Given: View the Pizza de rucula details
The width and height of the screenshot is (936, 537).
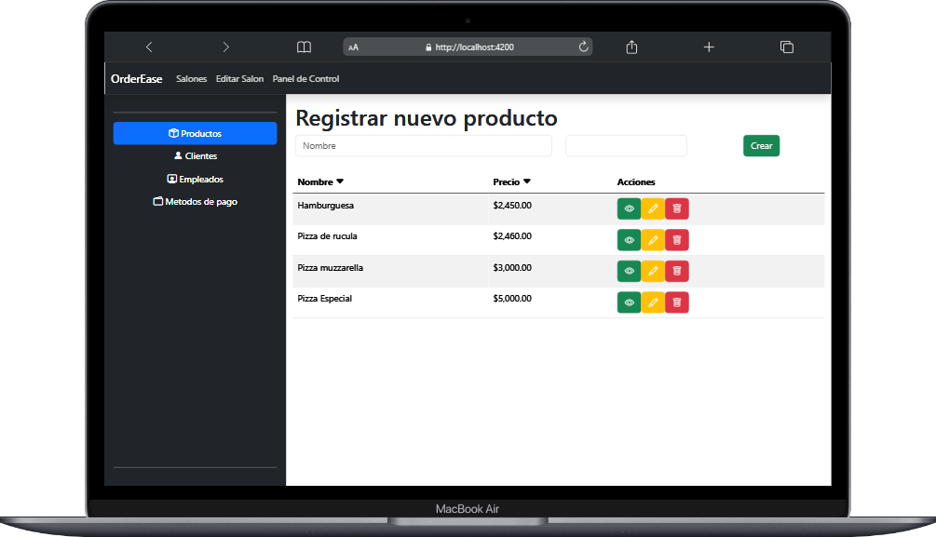Looking at the screenshot, I should [x=629, y=240].
